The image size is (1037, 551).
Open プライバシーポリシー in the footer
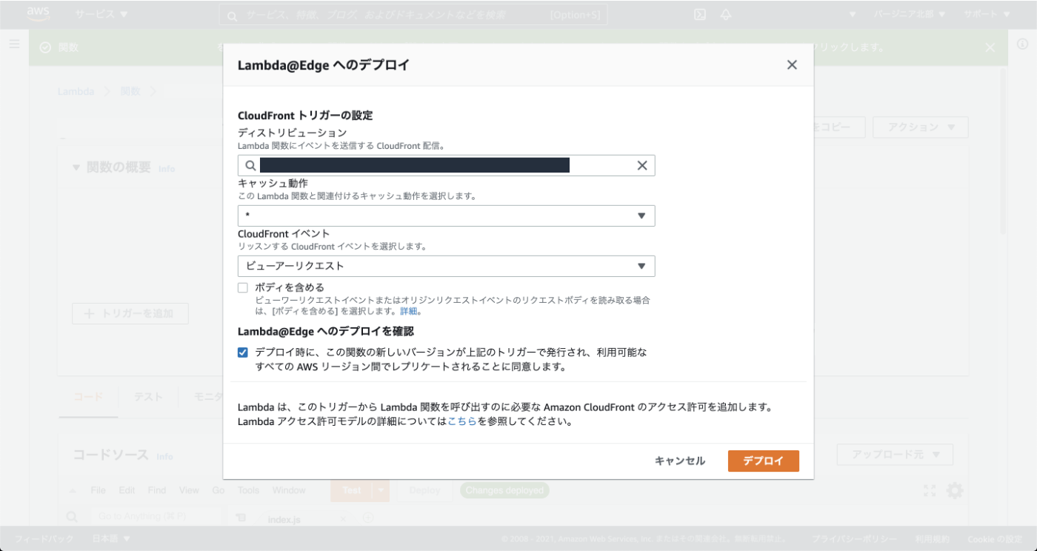tap(854, 539)
